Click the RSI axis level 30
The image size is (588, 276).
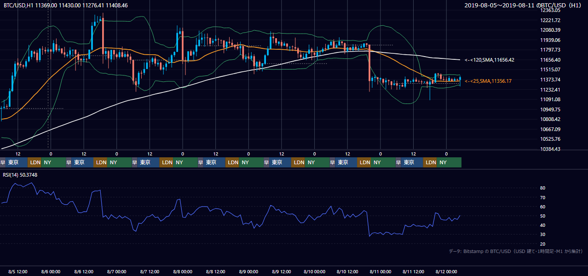coord(543,235)
